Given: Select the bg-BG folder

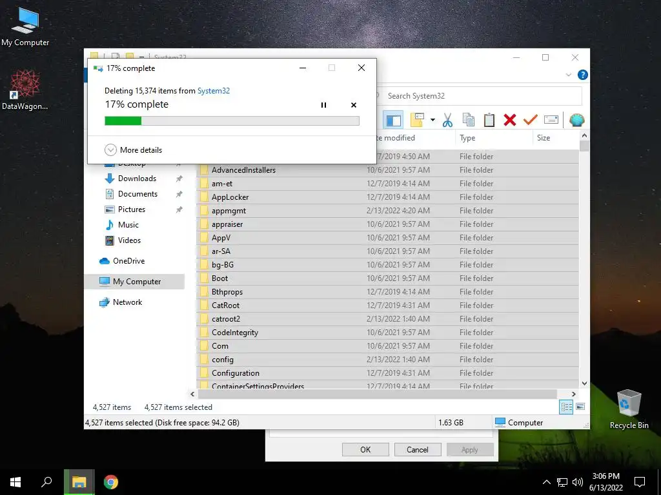Looking at the screenshot, I should tap(387, 265).
